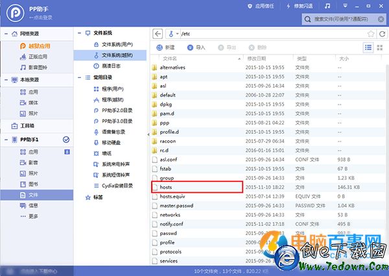This screenshot has height=276, width=389.
Task: Click the 应用 update count badge
Action: click(67, 152)
